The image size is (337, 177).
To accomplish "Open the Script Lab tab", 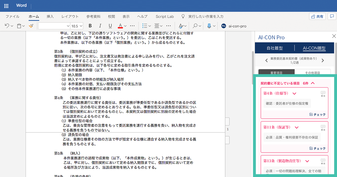I will click(x=165, y=17).
